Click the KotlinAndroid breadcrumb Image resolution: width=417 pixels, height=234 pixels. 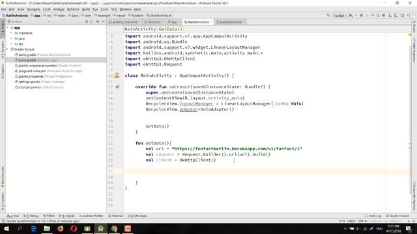pyautogui.click(x=15, y=16)
